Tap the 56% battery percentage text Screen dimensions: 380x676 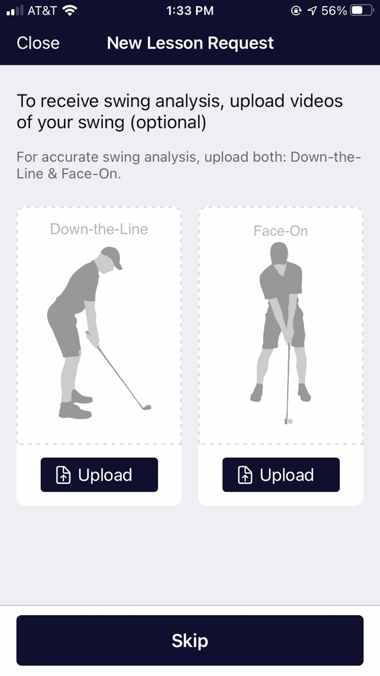[334, 10]
